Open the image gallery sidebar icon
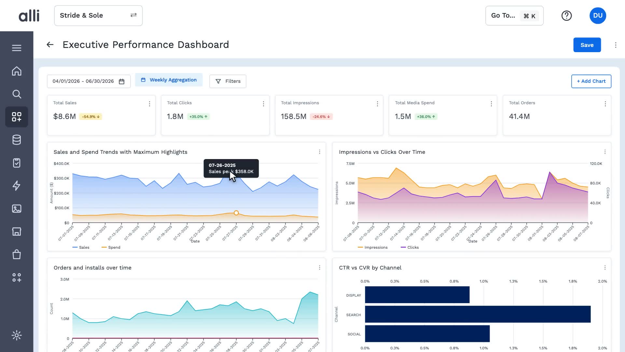Screen dimensions: 625x352 coord(17,209)
